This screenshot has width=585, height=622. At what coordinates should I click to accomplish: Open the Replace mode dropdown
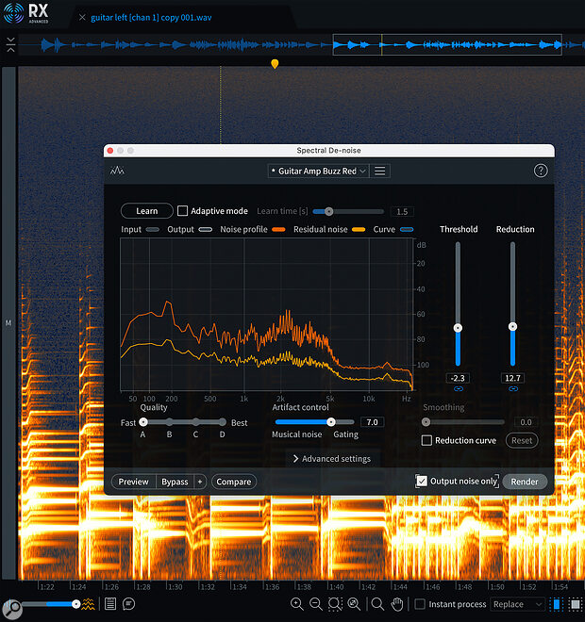[x=517, y=604]
